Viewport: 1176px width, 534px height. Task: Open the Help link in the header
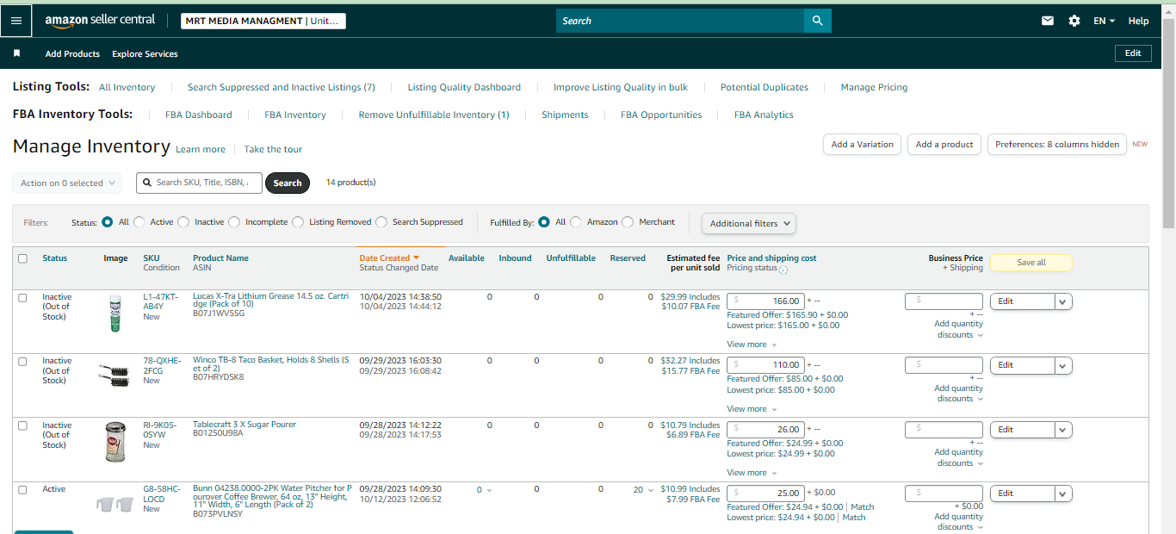[x=1138, y=21]
